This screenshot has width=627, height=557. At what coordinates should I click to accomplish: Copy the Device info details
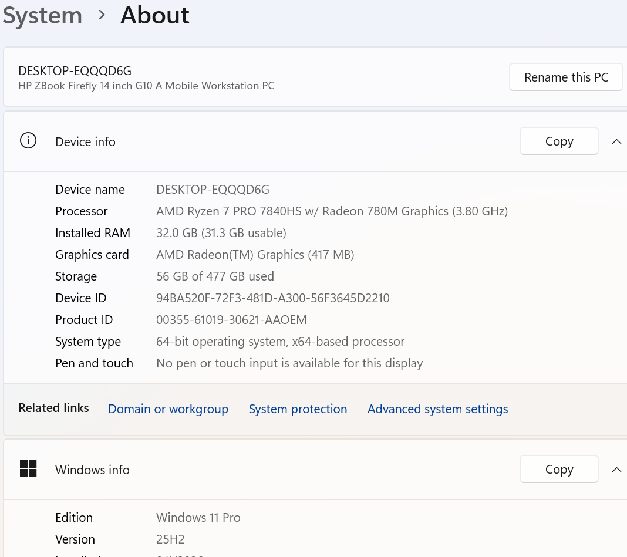[559, 141]
